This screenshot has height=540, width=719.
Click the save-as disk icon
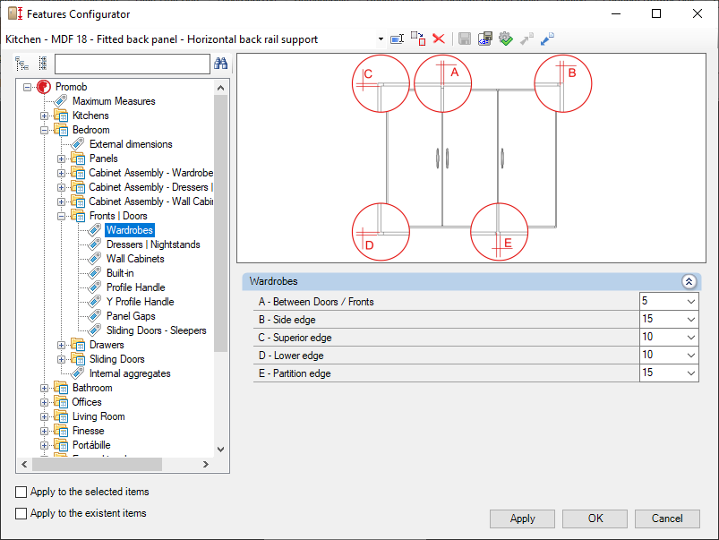point(484,39)
